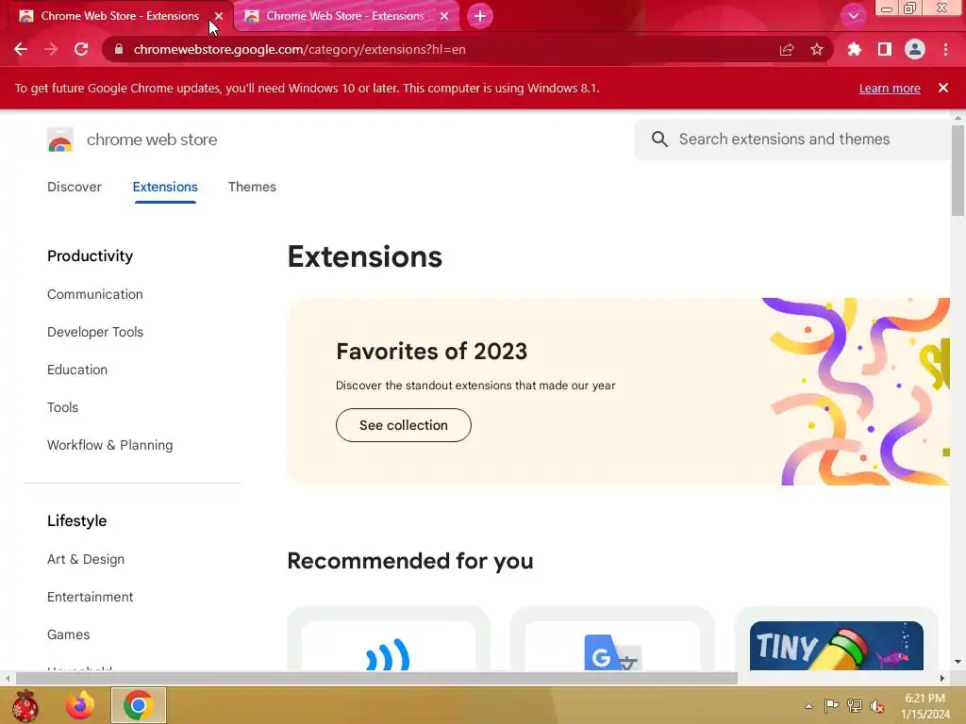Open Chrome's three-dot menu
This screenshot has width=966, height=724.
point(945,49)
